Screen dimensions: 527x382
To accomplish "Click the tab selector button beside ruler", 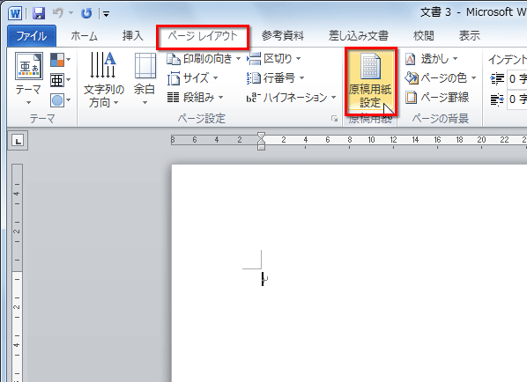I will click(18, 140).
